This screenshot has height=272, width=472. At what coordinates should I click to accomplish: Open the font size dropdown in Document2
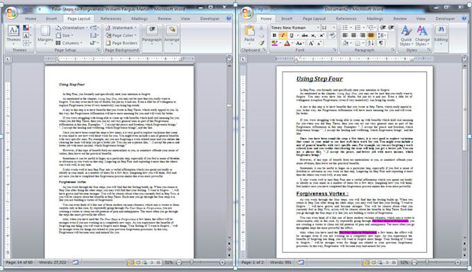point(334,27)
